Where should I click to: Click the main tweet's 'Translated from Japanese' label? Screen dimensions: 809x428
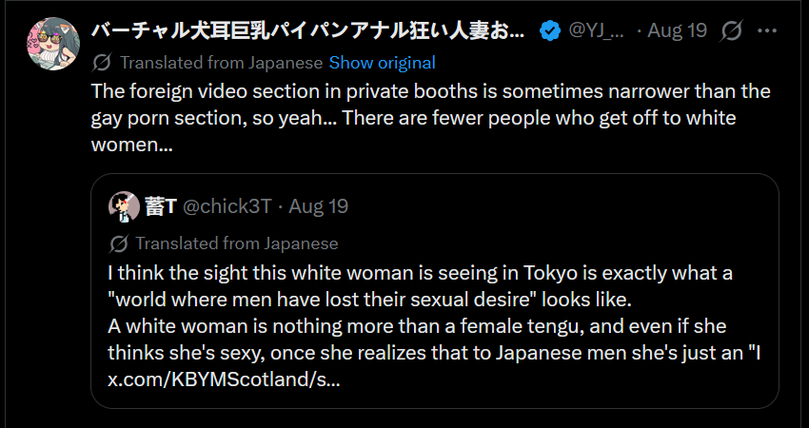[222, 63]
